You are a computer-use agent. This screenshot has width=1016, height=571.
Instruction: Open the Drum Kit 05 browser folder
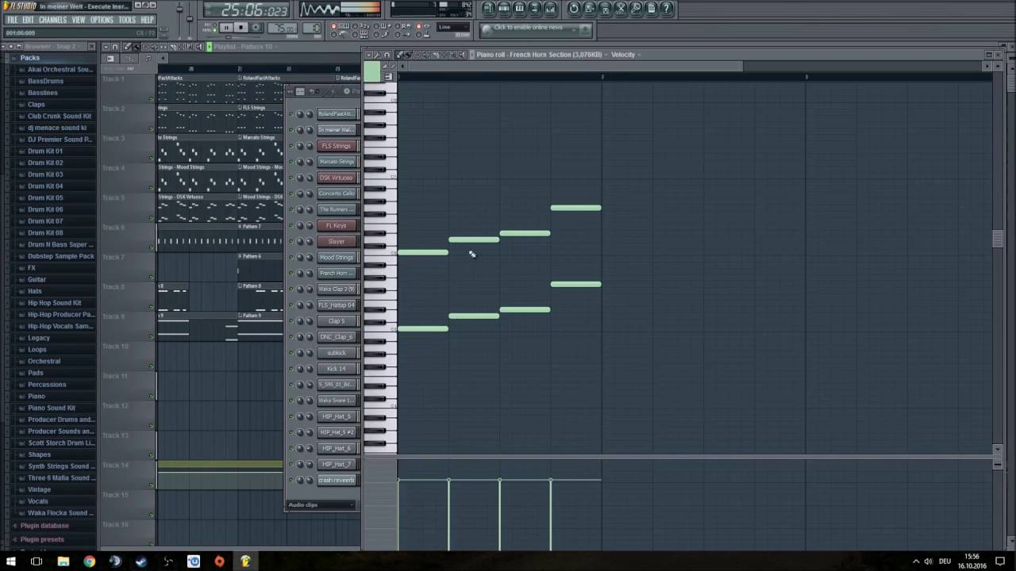click(45, 197)
